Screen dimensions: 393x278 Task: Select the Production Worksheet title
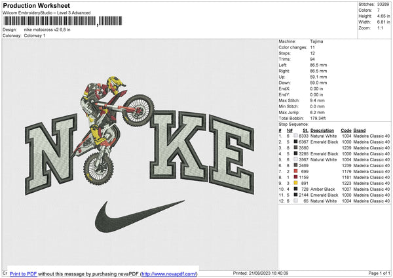pyautogui.click(x=37, y=5)
